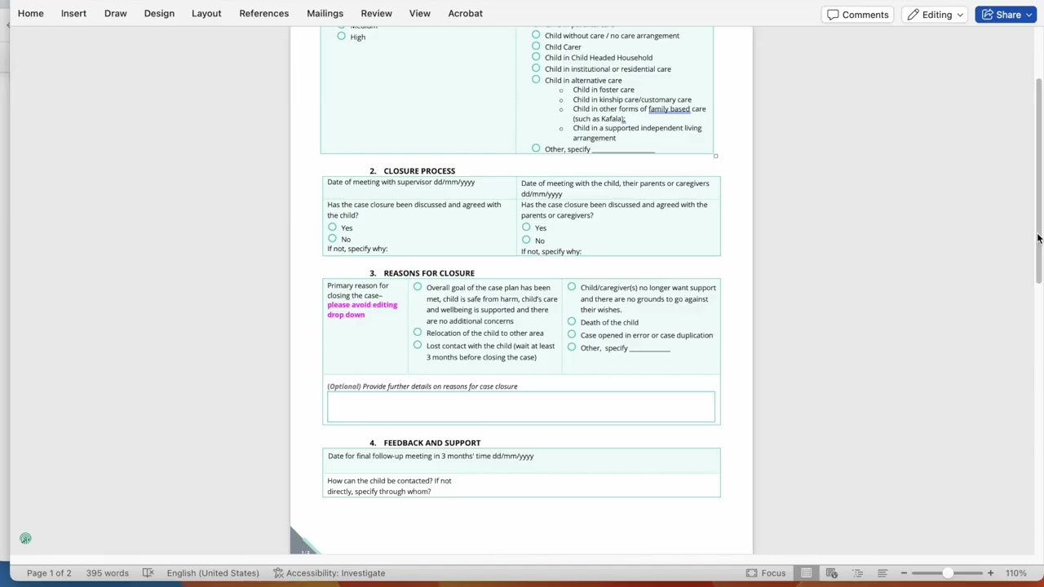Select the High radio option
This screenshot has height=587, width=1044.
coord(342,36)
